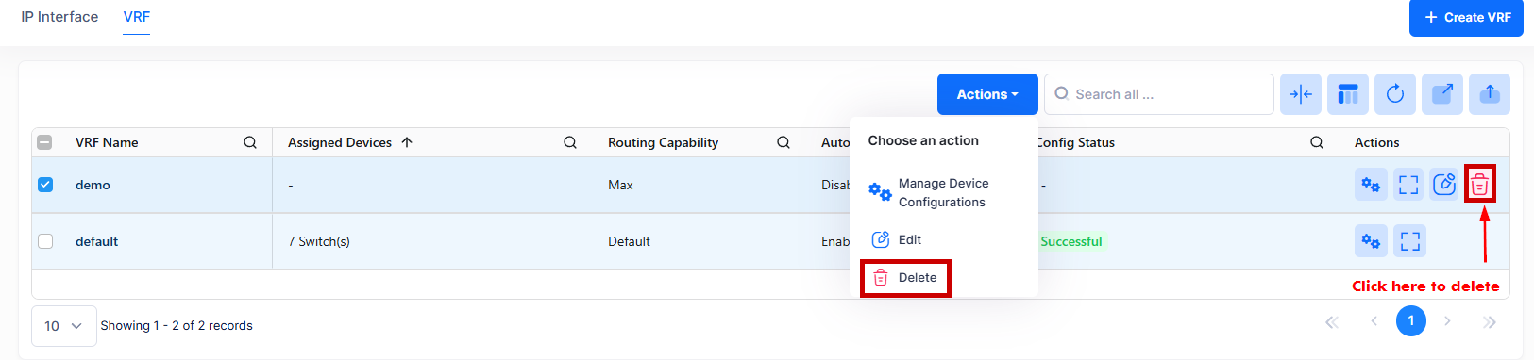The width and height of the screenshot is (1534, 360).
Task: Click the Create VRF button
Action: 1466,18
